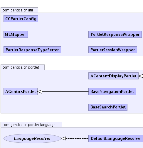Click the com.gentics.cr.util package tab
Viewport: 143px width, 148px height.
(x=19, y=10)
